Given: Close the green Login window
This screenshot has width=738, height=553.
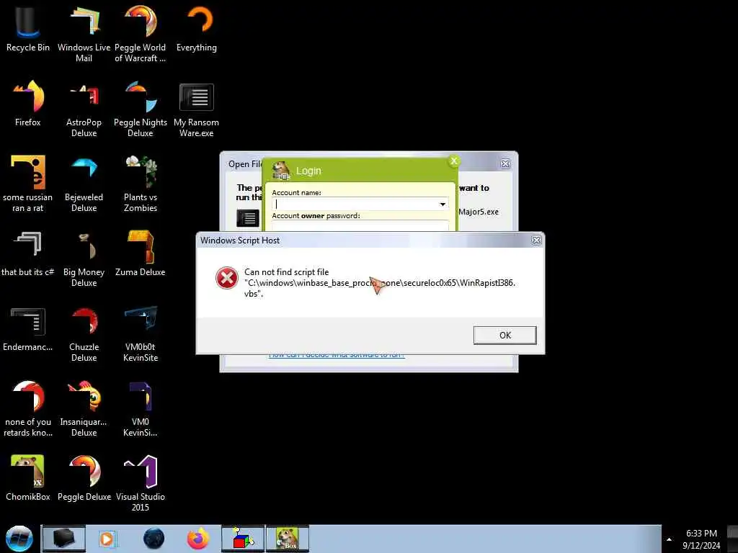Looking at the screenshot, I should [x=454, y=161].
